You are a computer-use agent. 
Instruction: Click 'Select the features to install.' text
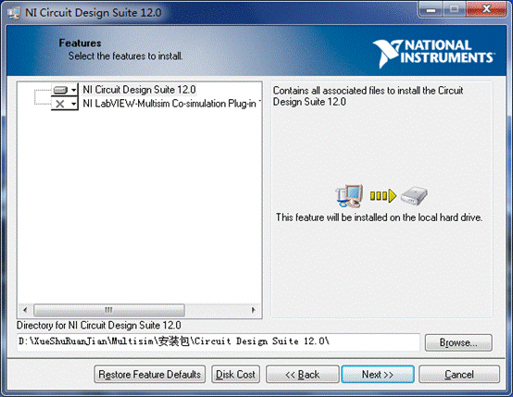[125, 56]
